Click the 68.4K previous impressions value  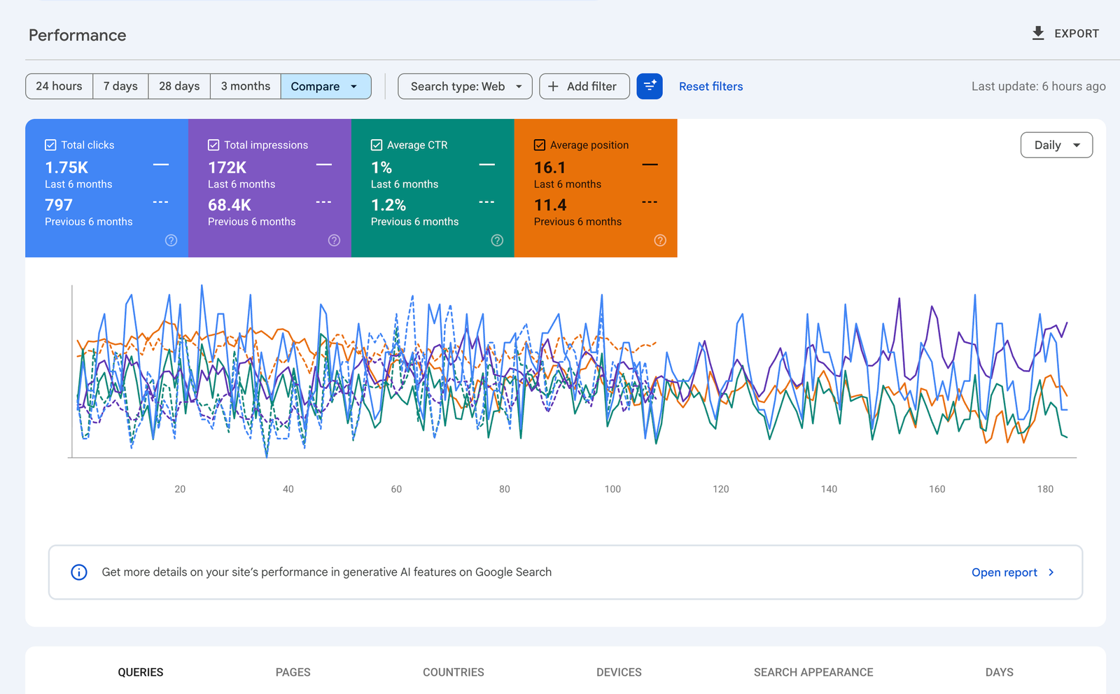[x=230, y=205]
